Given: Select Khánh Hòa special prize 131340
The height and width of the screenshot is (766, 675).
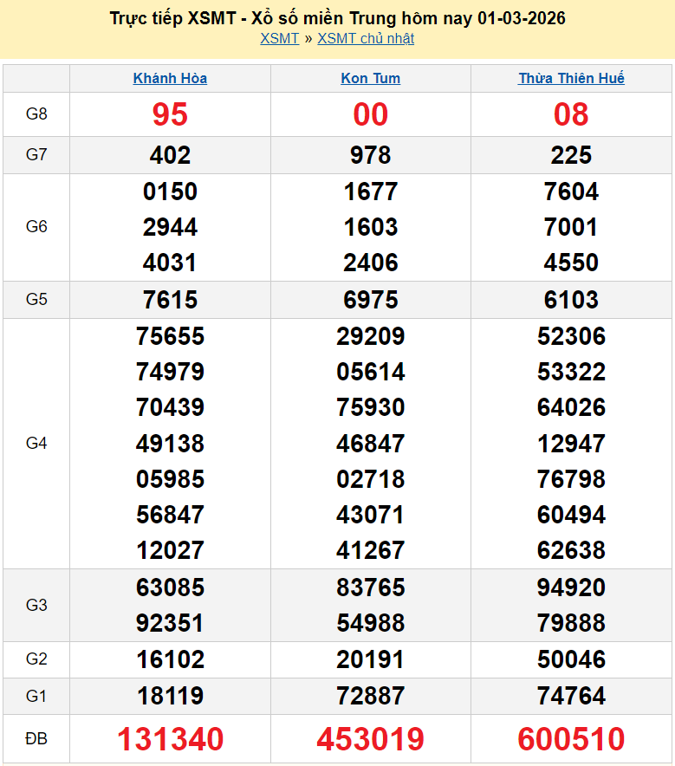Looking at the screenshot, I should [170, 739].
